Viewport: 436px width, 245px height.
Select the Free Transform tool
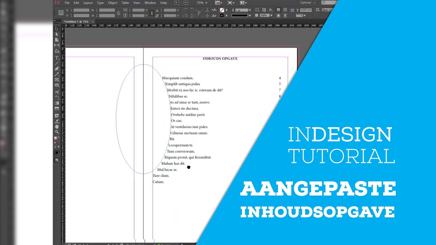57,98
